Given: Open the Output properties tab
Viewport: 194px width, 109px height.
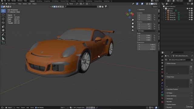Looking at the screenshot, I should 162,63.
